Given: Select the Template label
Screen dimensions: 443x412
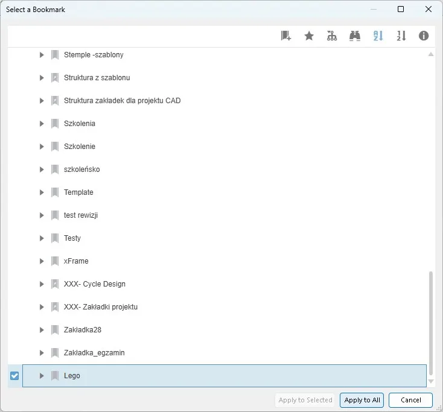Looking at the screenshot, I should [78, 192].
